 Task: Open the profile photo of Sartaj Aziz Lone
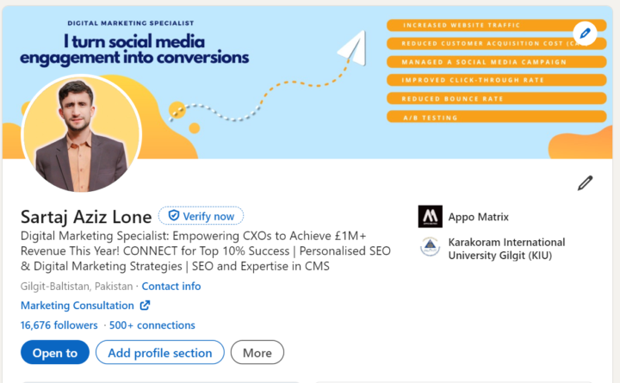(x=82, y=134)
